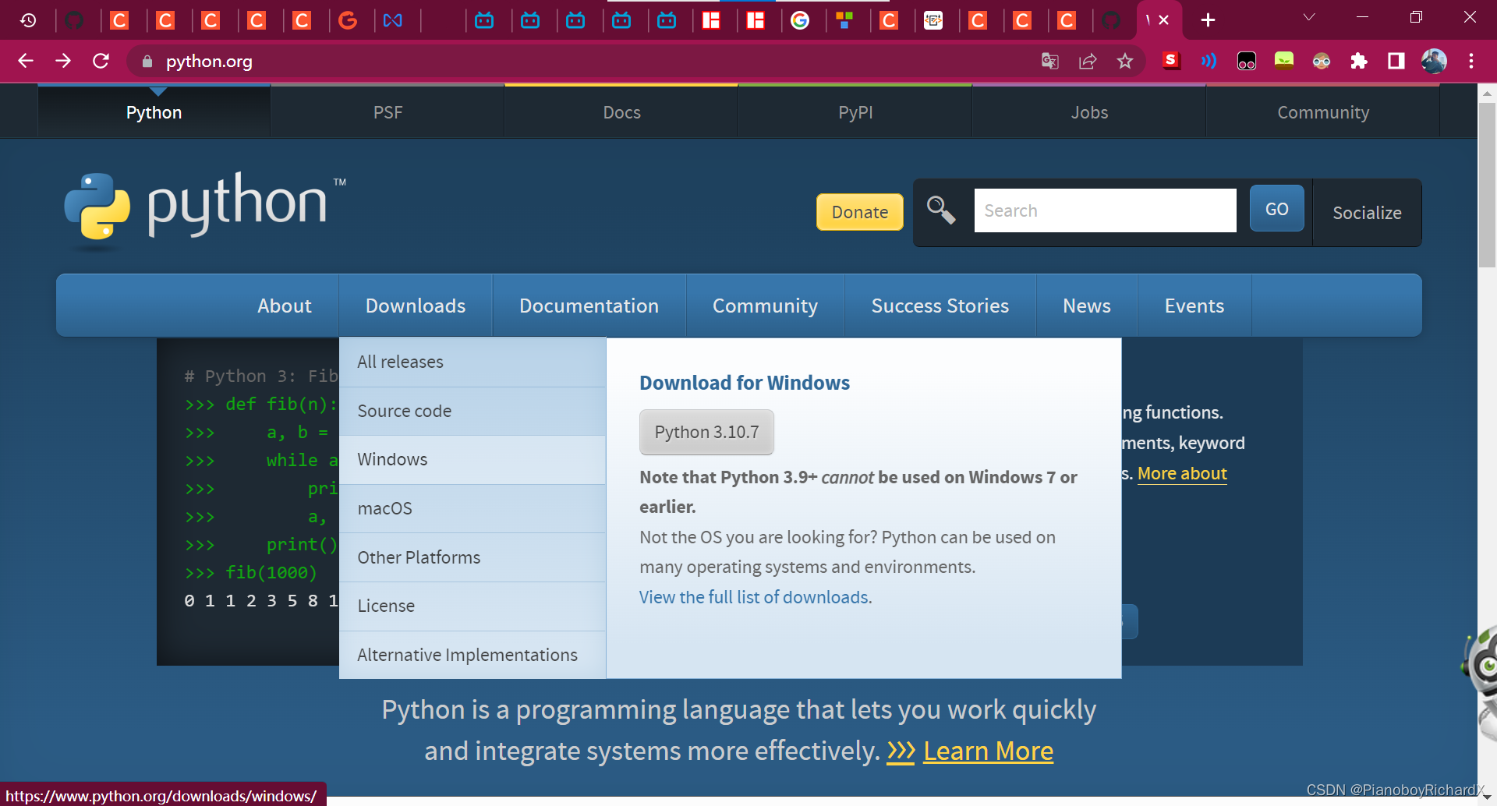Click the Learn More link
The height and width of the screenshot is (806, 1497).
coord(988,751)
